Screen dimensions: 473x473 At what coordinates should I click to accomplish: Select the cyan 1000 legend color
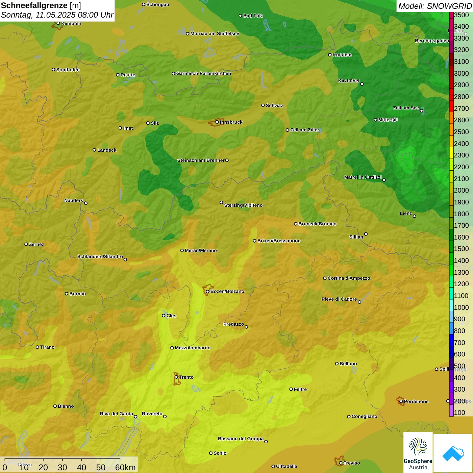(x=451, y=305)
